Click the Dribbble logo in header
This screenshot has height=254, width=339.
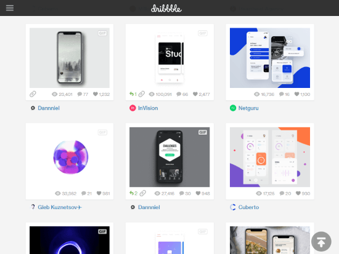coord(166,9)
